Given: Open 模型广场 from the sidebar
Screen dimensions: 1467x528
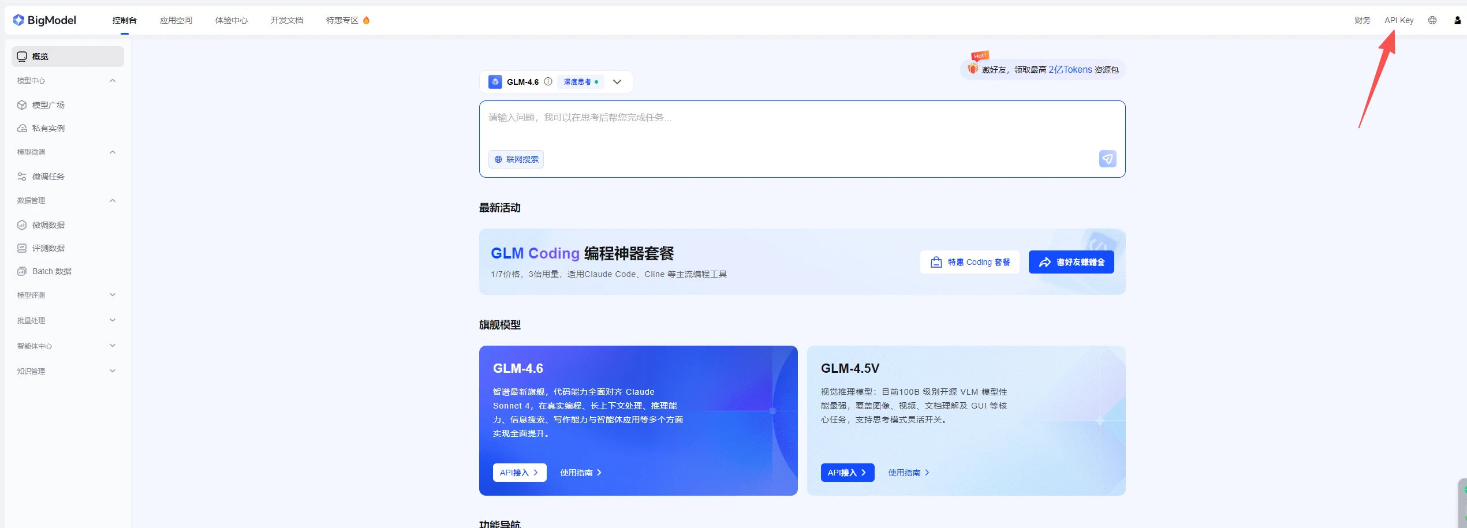Looking at the screenshot, I should (x=50, y=104).
